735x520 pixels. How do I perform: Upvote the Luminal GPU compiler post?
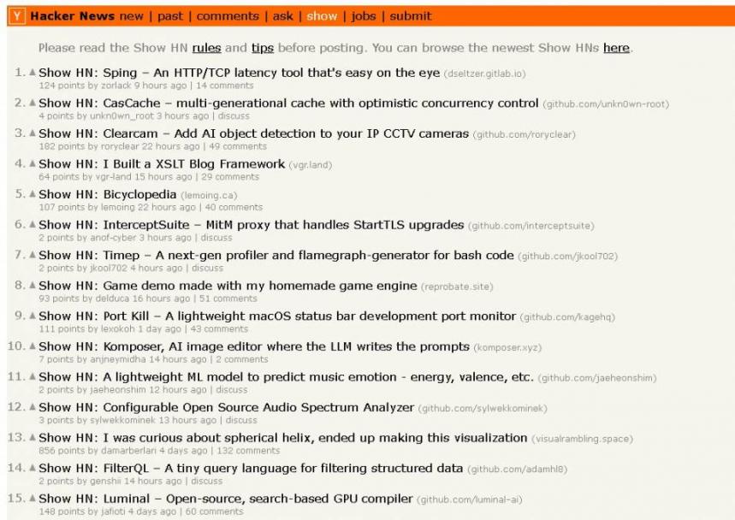(33, 499)
